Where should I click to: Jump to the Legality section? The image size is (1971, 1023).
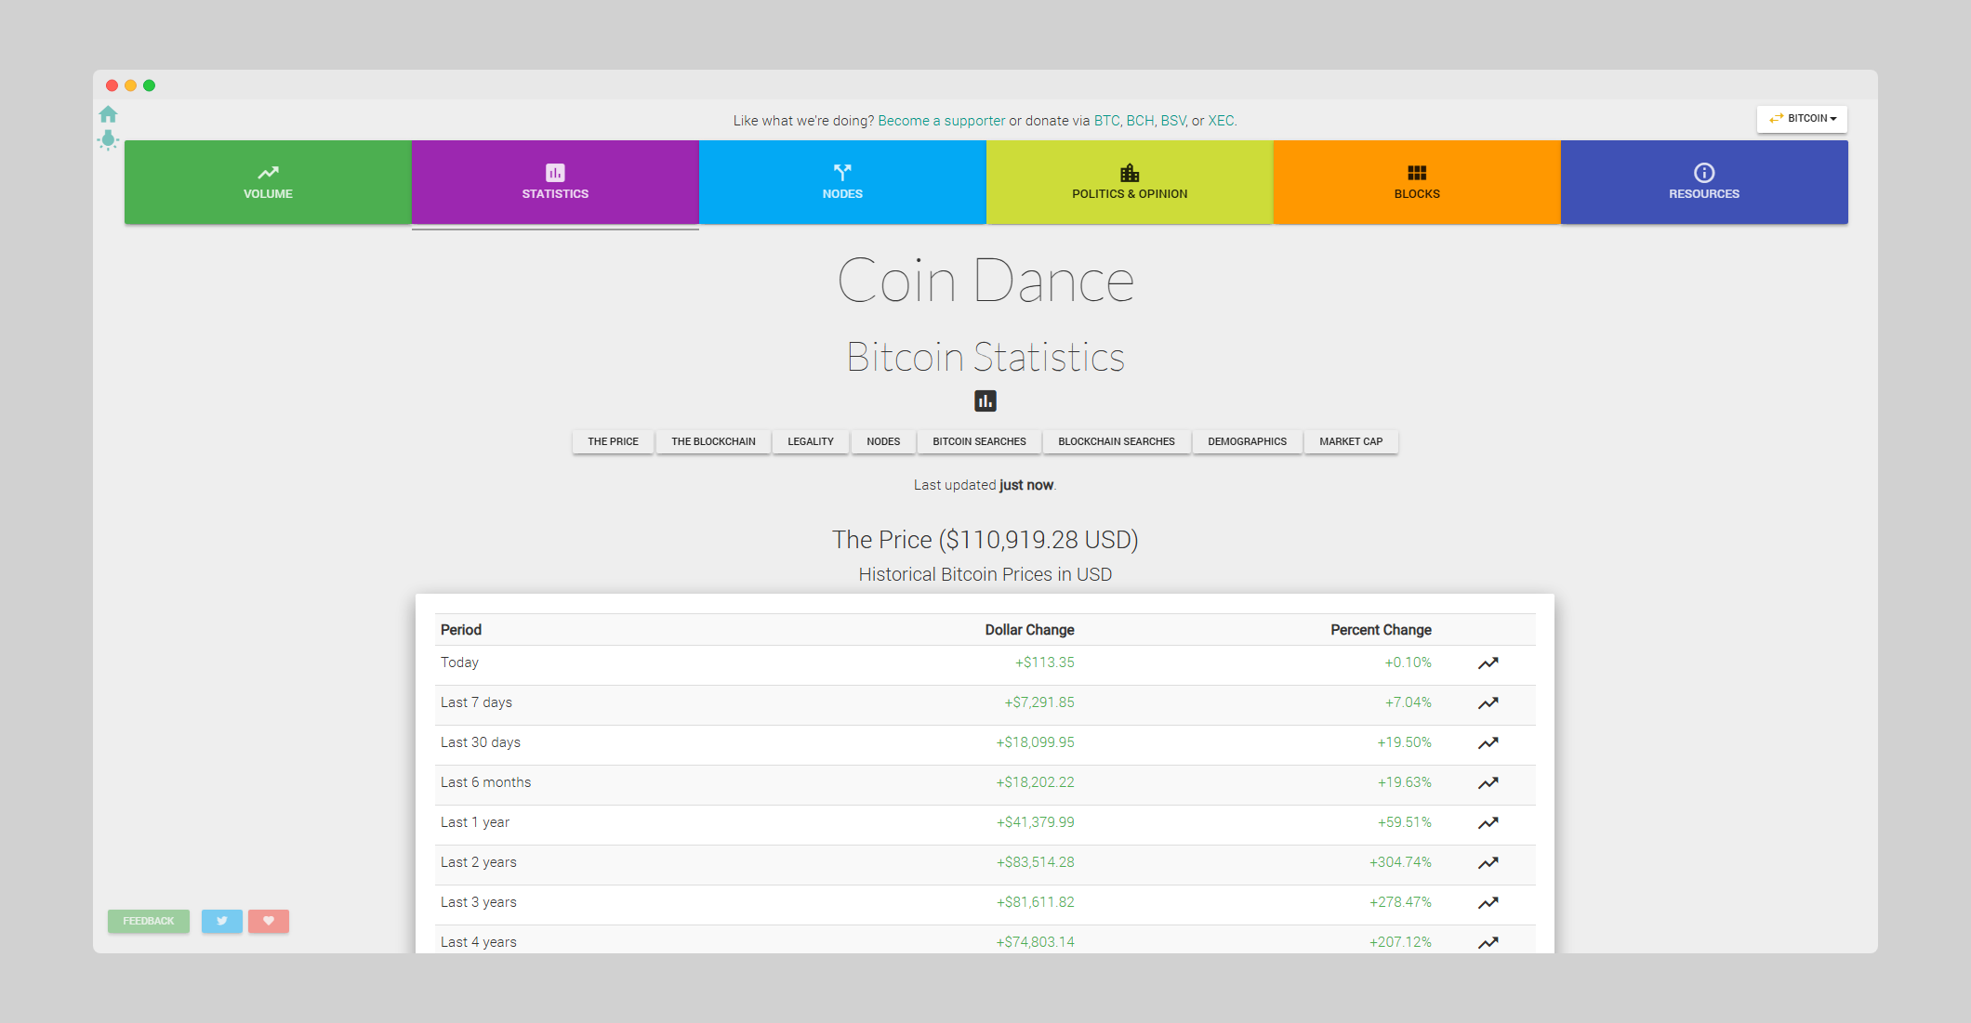pos(811,441)
